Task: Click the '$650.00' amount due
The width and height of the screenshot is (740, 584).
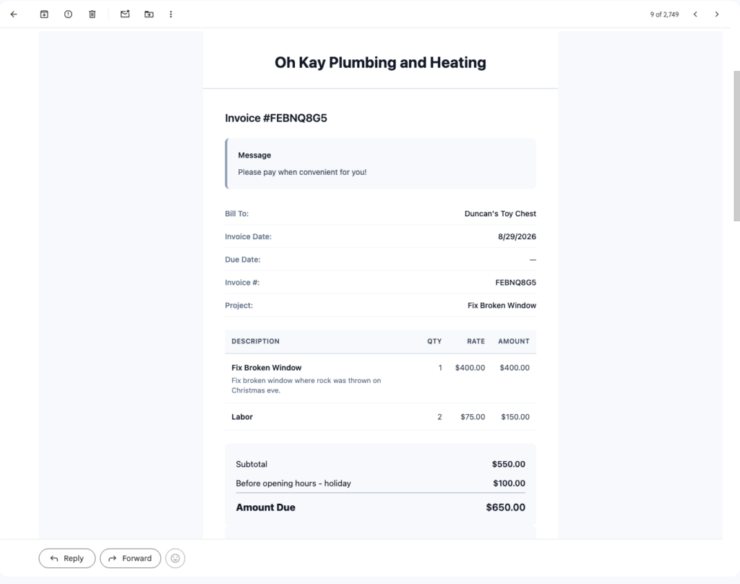Action: coord(505,507)
